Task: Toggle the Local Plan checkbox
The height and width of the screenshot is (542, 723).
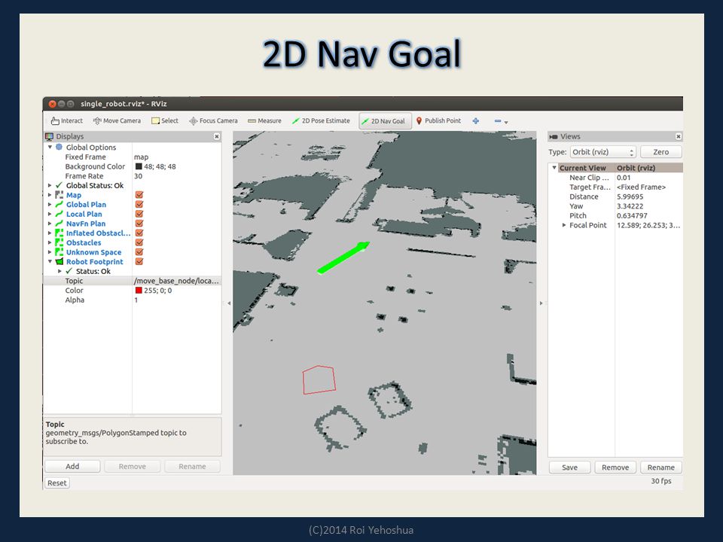Action: [139, 214]
